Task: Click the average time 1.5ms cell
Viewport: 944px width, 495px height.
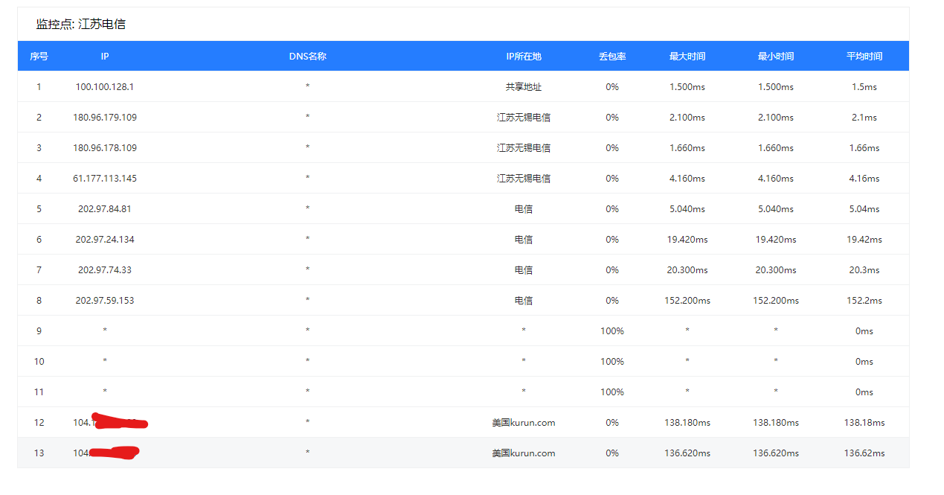Action: (864, 87)
